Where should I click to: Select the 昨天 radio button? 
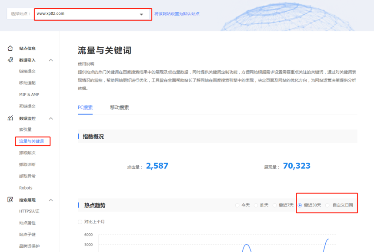click(x=256, y=205)
